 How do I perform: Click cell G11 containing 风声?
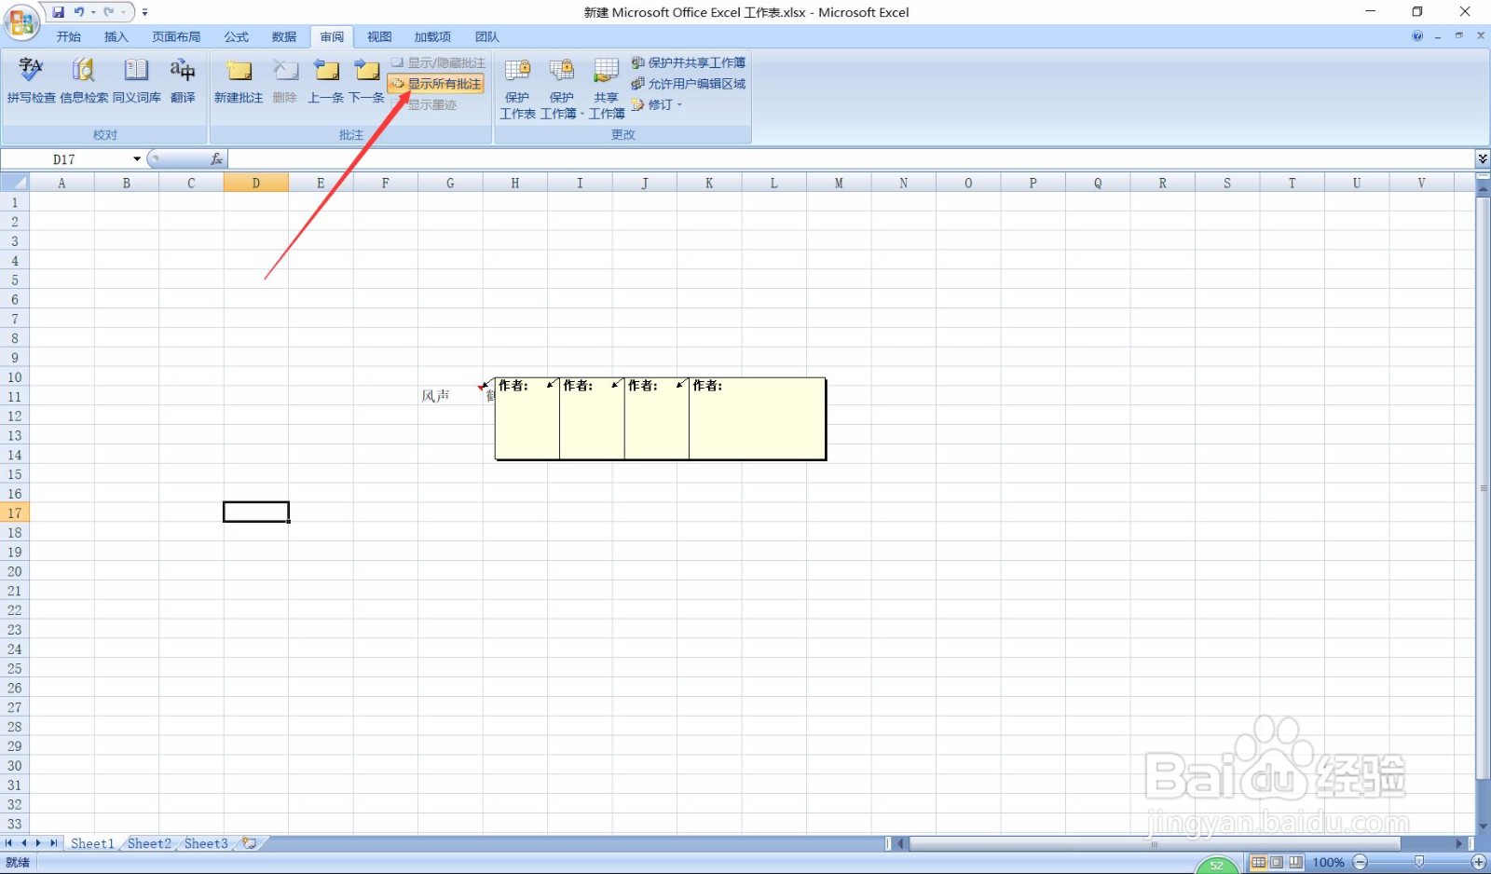tap(450, 396)
